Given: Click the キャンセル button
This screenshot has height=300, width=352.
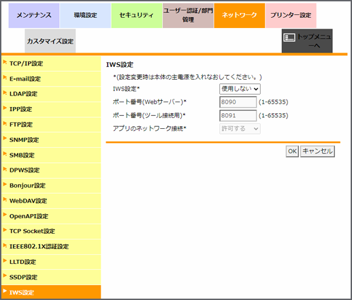Looking at the screenshot, I should click(x=317, y=151).
